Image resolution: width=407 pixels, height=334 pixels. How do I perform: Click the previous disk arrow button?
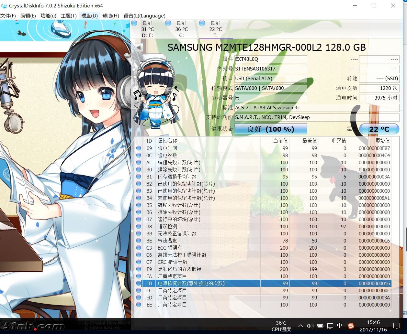coord(139,47)
